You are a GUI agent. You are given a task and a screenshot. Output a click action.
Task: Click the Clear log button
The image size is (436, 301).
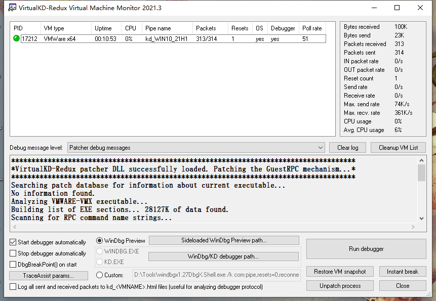347,148
